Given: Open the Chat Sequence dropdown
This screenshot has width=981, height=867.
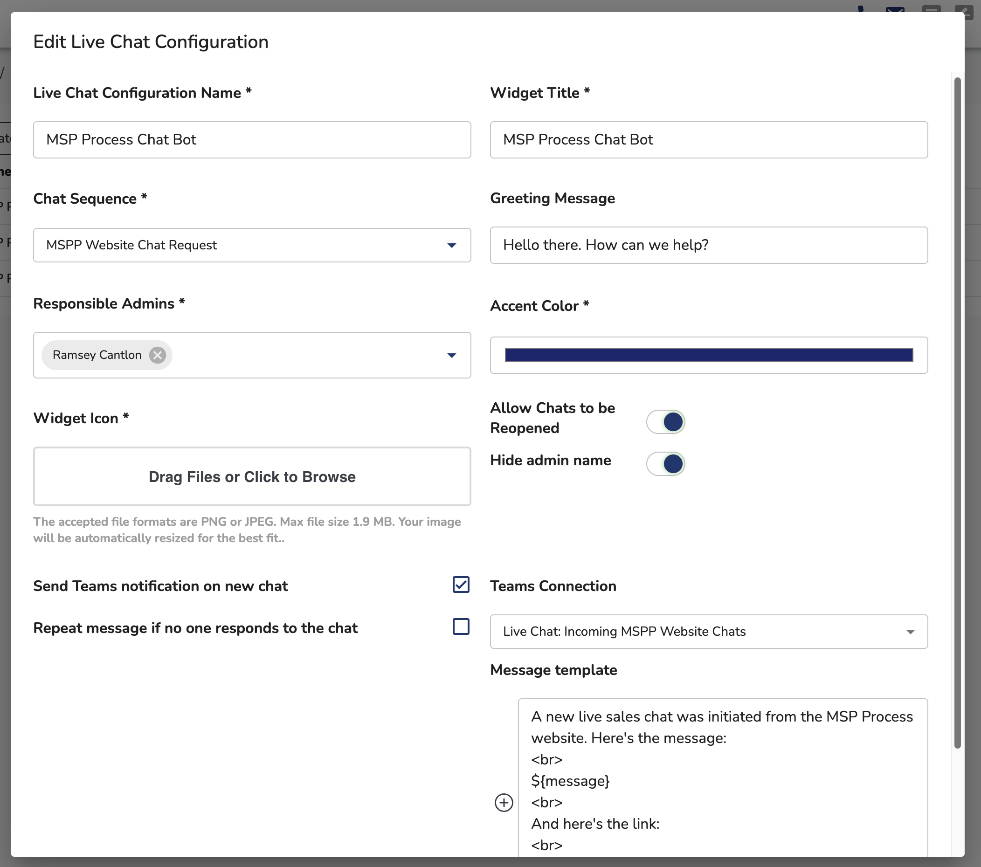Looking at the screenshot, I should pos(251,245).
